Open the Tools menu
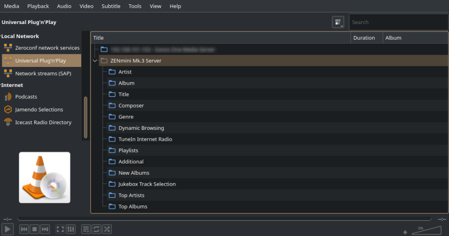The height and width of the screenshot is (236, 449). [135, 6]
